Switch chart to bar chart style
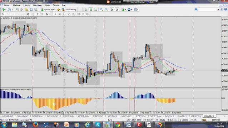 click(x=86, y=9)
